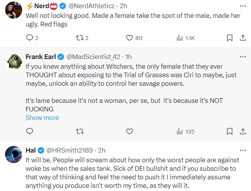
Task: Open @MadScientist_42 profile handle
Action: coord(93,57)
